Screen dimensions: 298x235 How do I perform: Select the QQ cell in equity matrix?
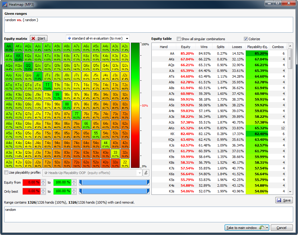[28, 67]
